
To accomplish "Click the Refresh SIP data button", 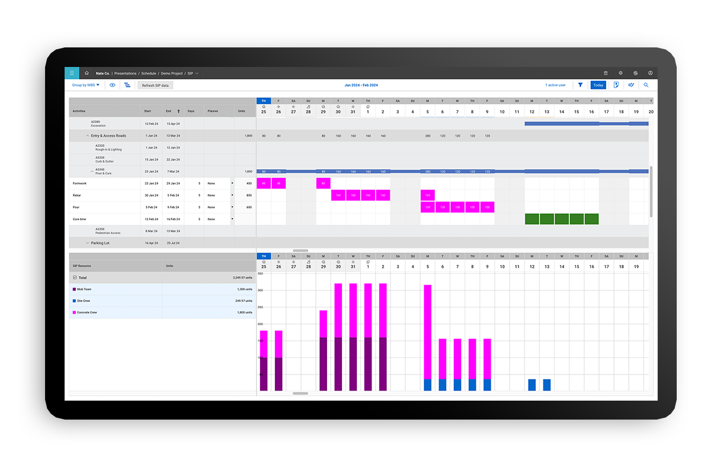I will tap(155, 85).
